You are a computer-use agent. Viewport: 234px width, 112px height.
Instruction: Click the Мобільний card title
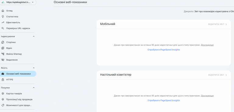(x=108, y=24)
